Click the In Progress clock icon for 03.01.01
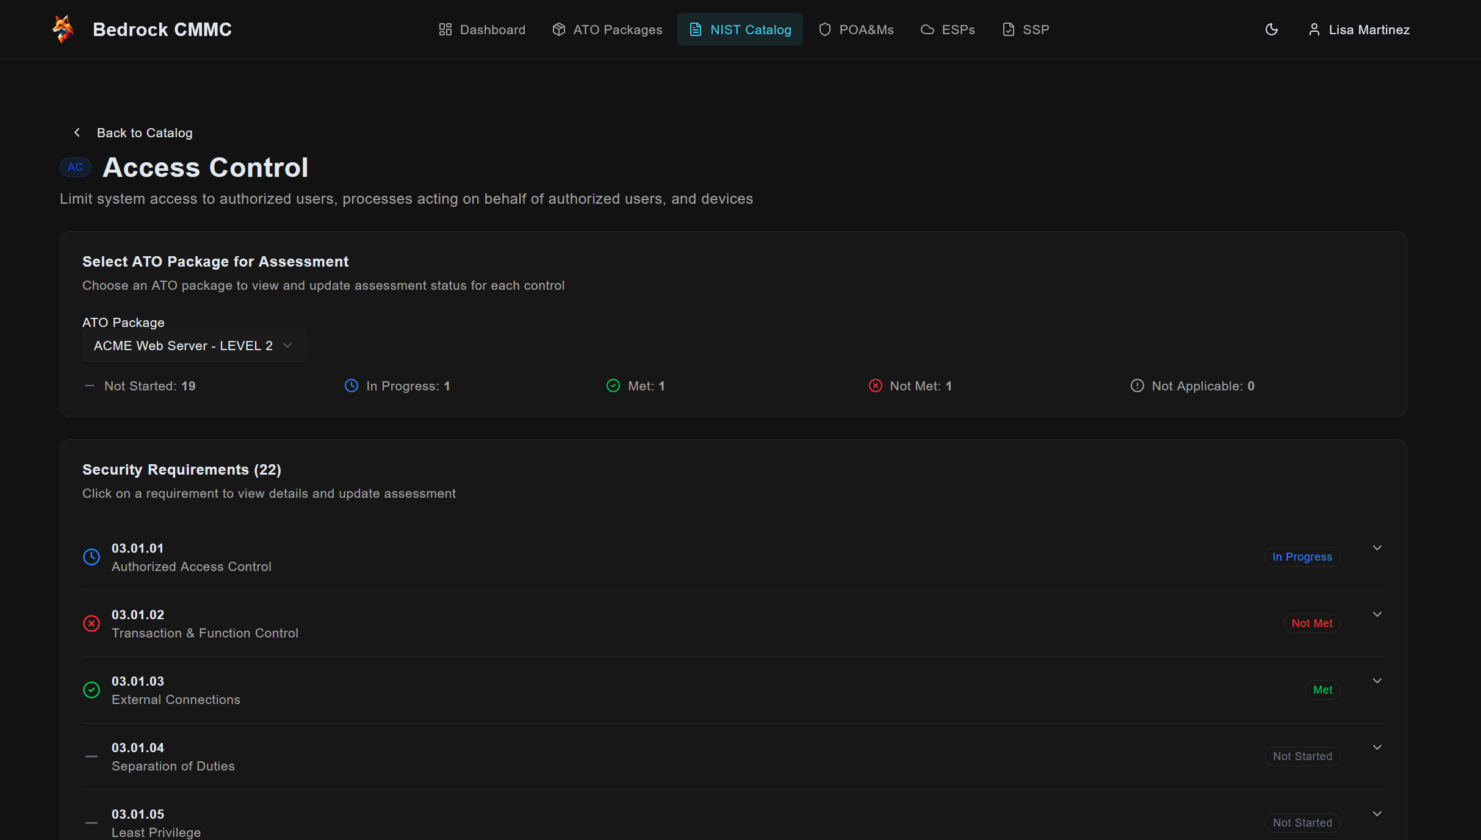 (92, 557)
